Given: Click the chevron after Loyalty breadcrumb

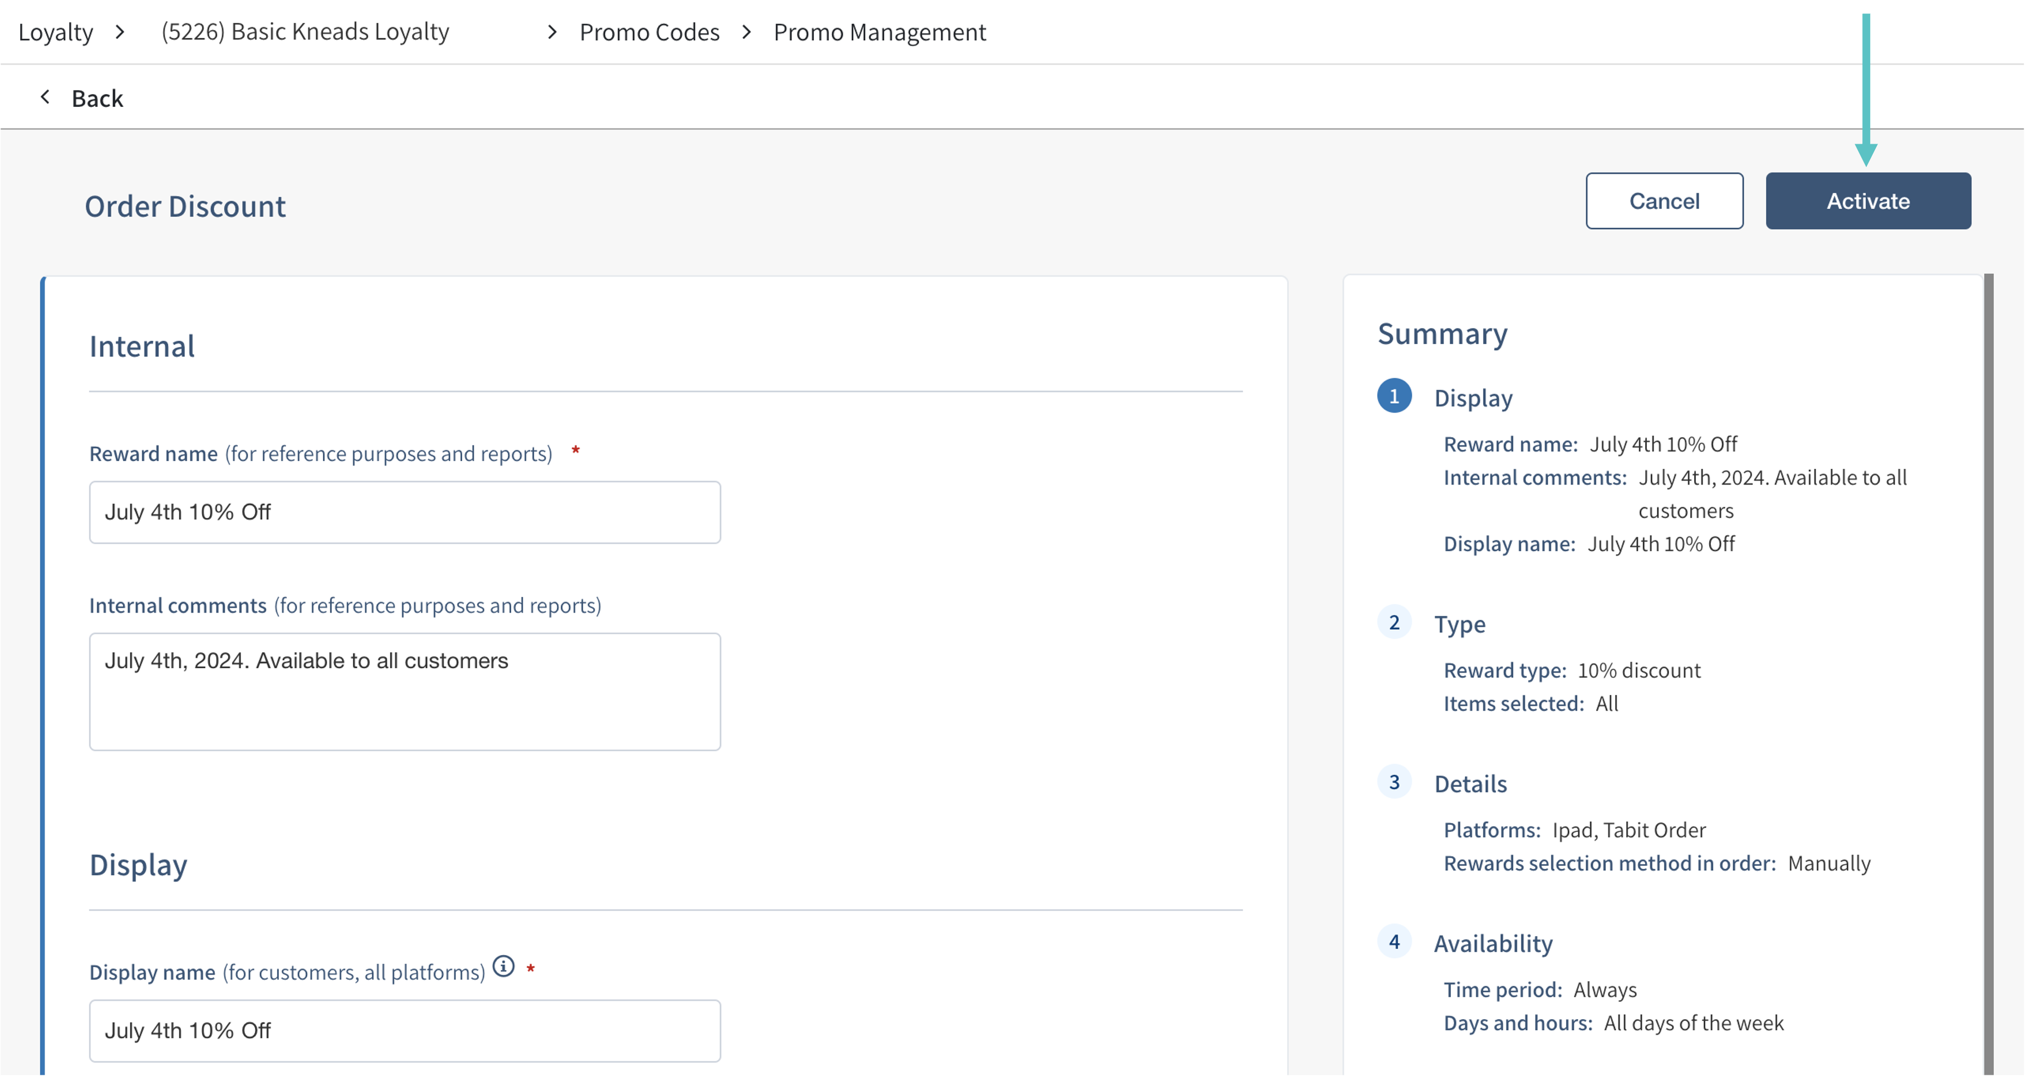Looking at the screenshot, I should click(120, 32).
